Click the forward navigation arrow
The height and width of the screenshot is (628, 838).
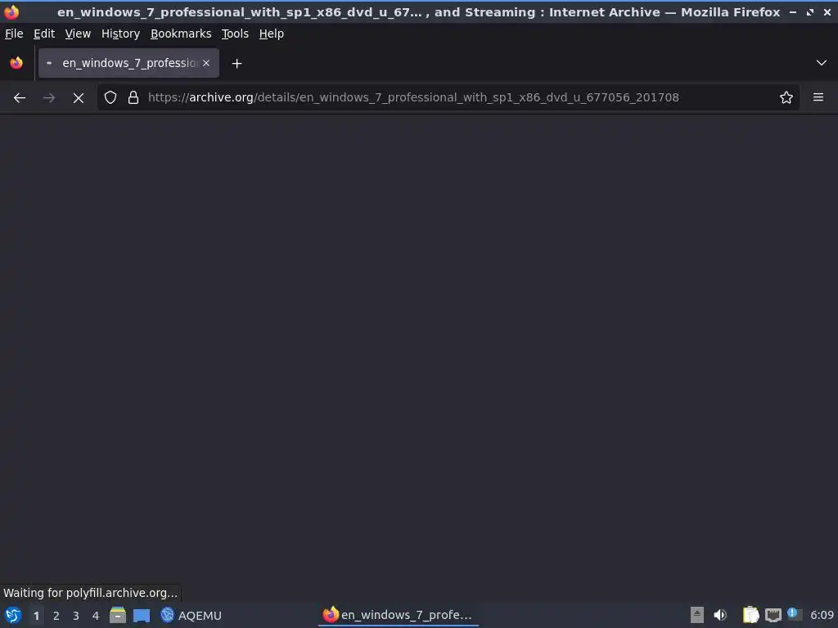[48, 98]
